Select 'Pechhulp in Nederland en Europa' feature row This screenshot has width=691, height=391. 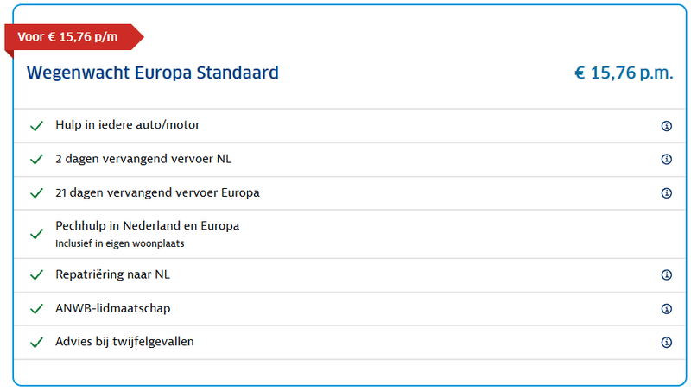tap(147, 226)
